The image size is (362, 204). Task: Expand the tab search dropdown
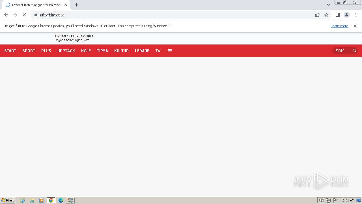pos(328,5)
